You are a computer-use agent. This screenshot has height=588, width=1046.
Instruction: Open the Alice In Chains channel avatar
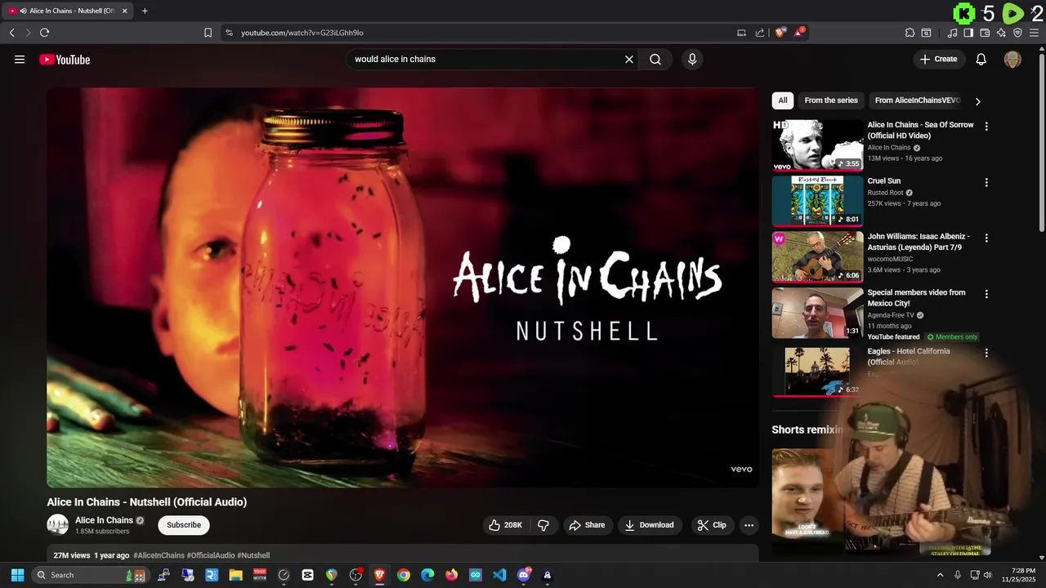(57, 525)
